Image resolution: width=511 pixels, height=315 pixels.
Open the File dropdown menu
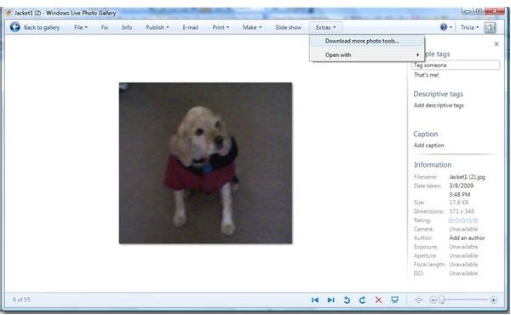pos(81,27)
